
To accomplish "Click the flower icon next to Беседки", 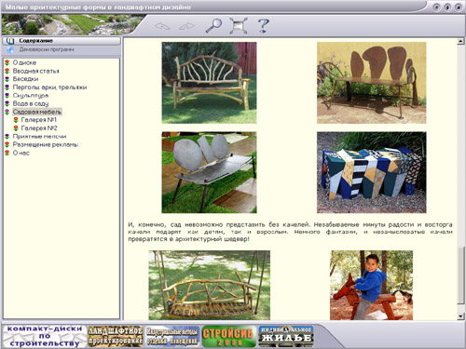I will (7, 79).
